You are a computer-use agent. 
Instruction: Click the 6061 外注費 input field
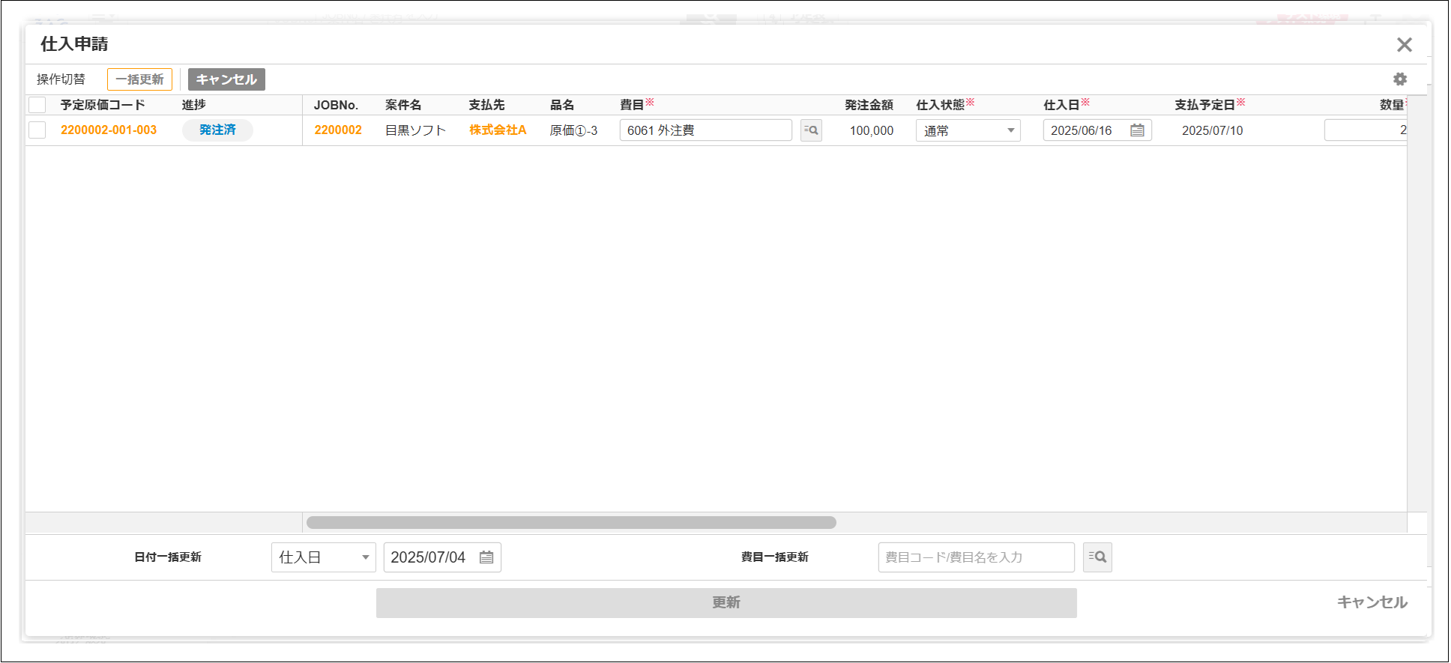tap(705, 130)
